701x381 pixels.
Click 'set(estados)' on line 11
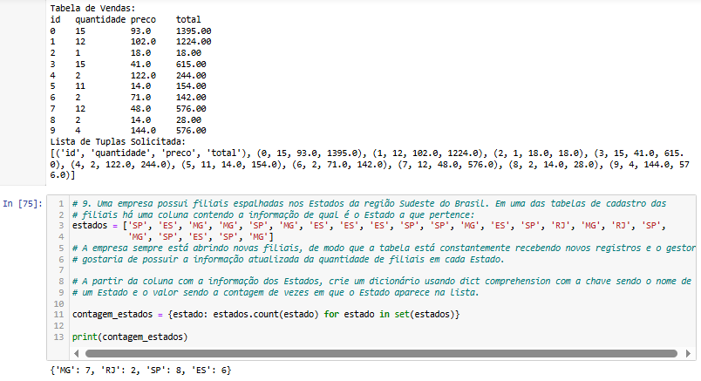click(x=425, y=315)
